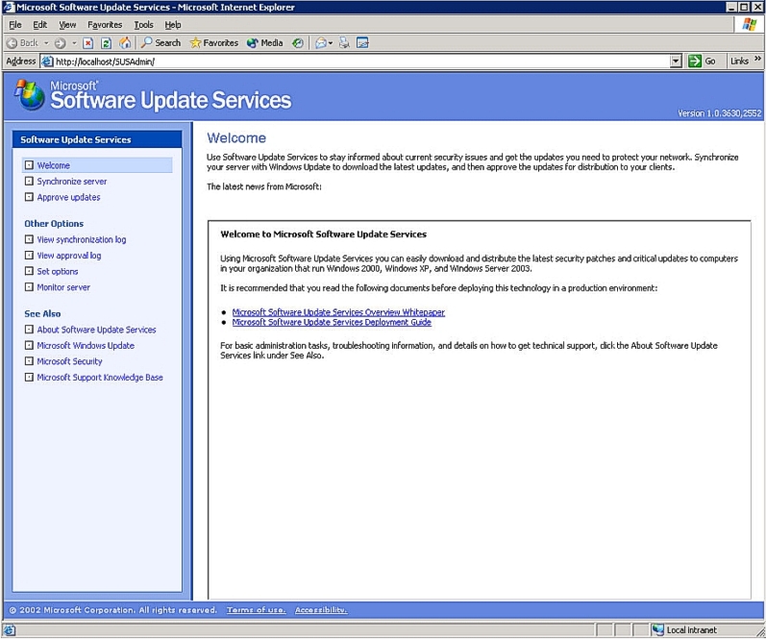Click the icon beside View synchronization log
Viewport: 766px width, 640px height.
coord(29,239)
